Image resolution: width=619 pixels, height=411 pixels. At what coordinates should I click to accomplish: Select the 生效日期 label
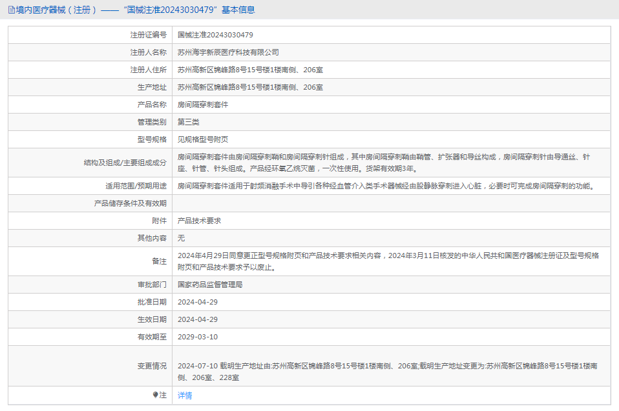click(152, 319)
